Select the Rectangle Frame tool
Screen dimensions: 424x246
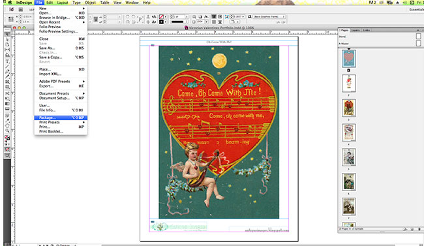pyautogui.click(x=7, y=82)
